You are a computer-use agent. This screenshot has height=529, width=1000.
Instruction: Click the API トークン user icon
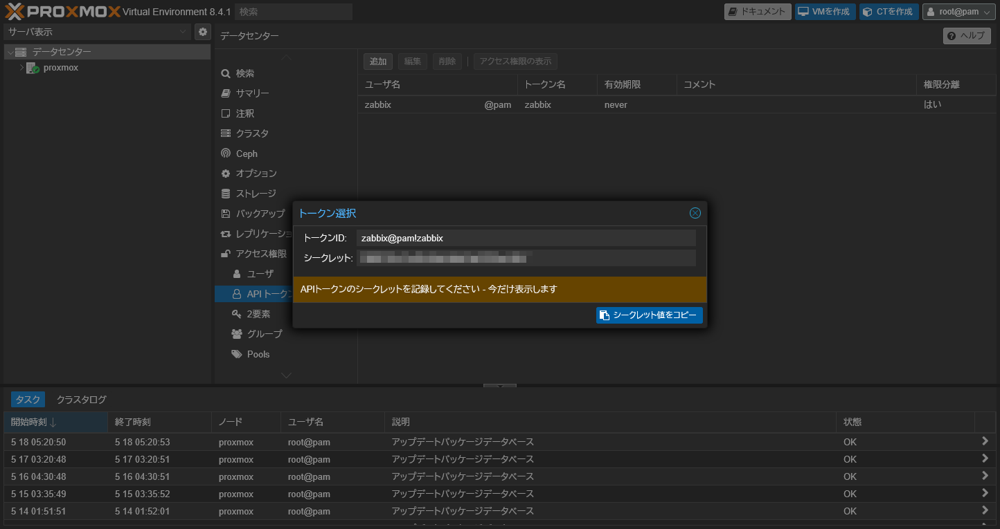tap(237, 294)
